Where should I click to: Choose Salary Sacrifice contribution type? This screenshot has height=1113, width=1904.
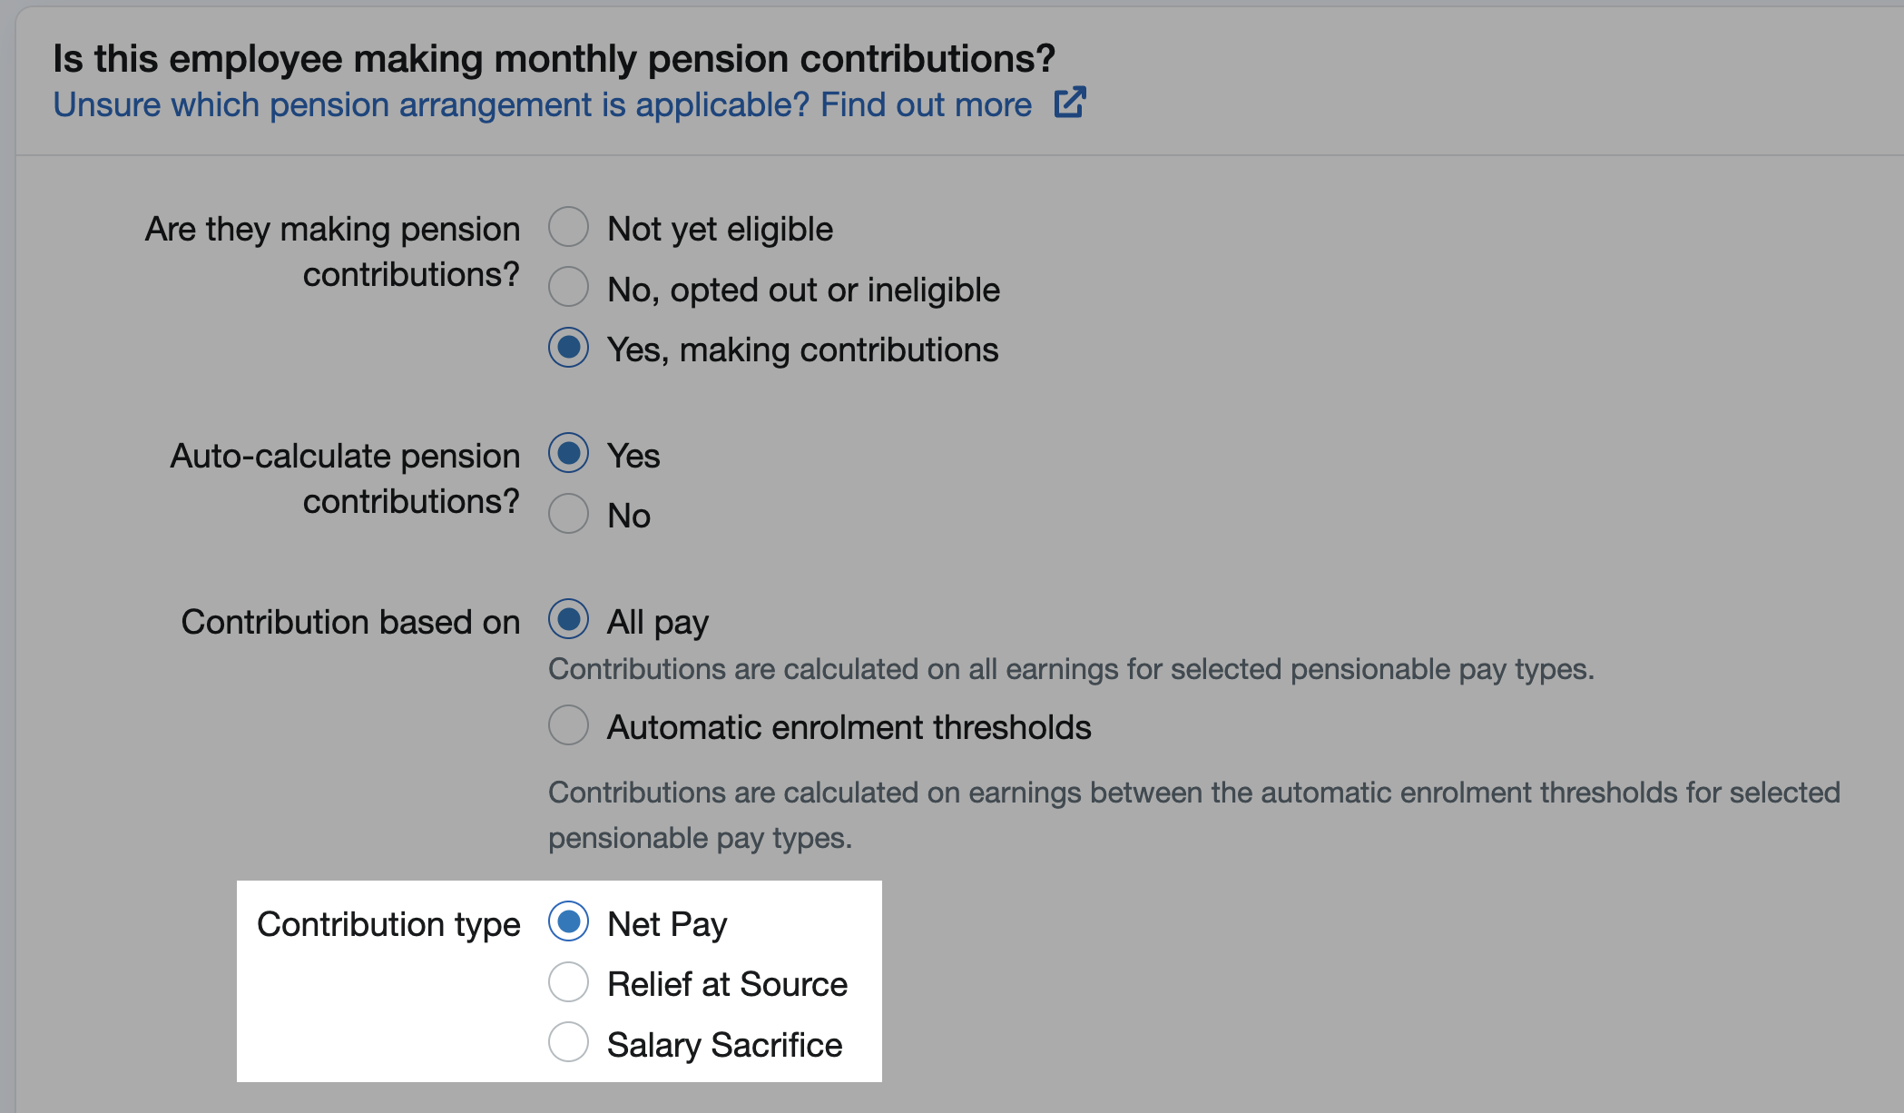point(568,1043)
